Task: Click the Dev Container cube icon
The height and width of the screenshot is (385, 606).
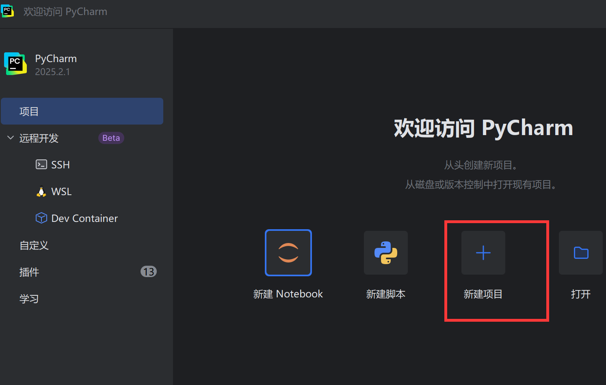Action: 41,218
